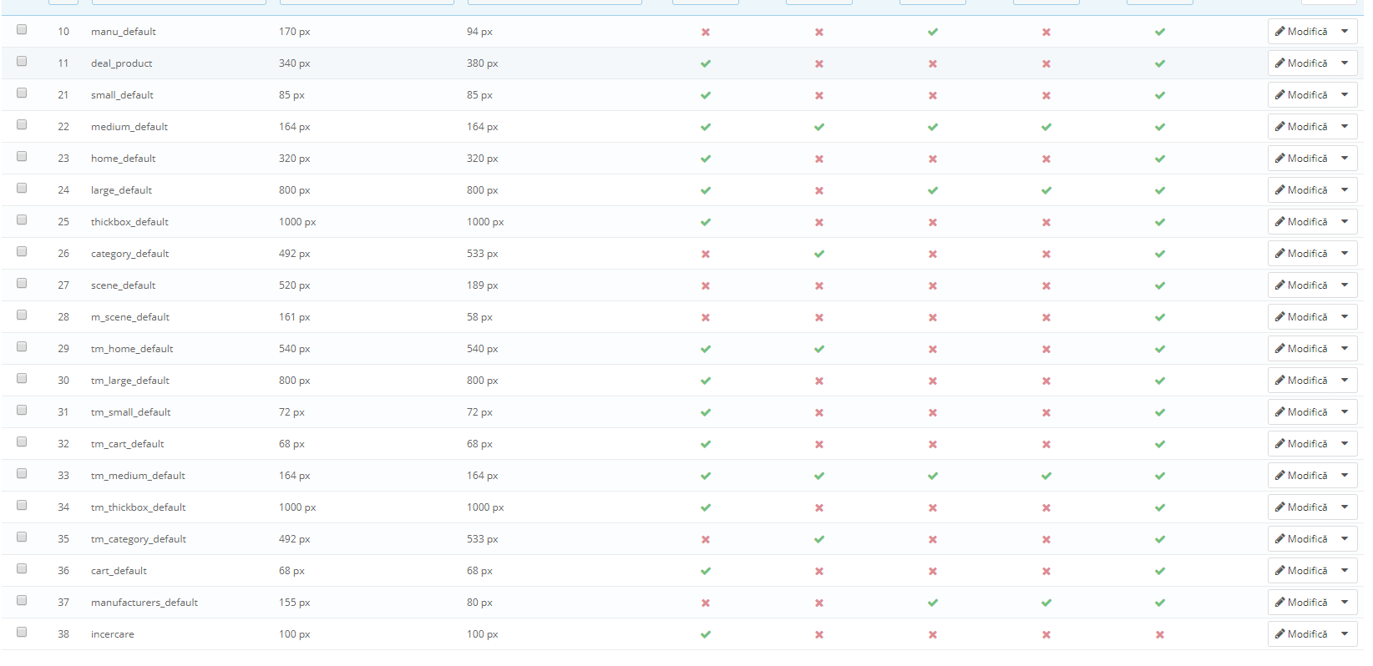Click Modifică for tm_small_default
Image resolution: width=1373 pixels, height=666 pixels.
(1301, 412)
